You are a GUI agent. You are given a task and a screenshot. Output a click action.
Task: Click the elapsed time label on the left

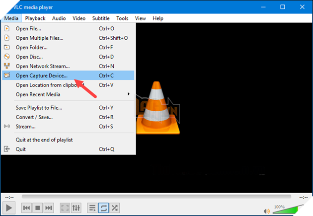coord(9,197)
